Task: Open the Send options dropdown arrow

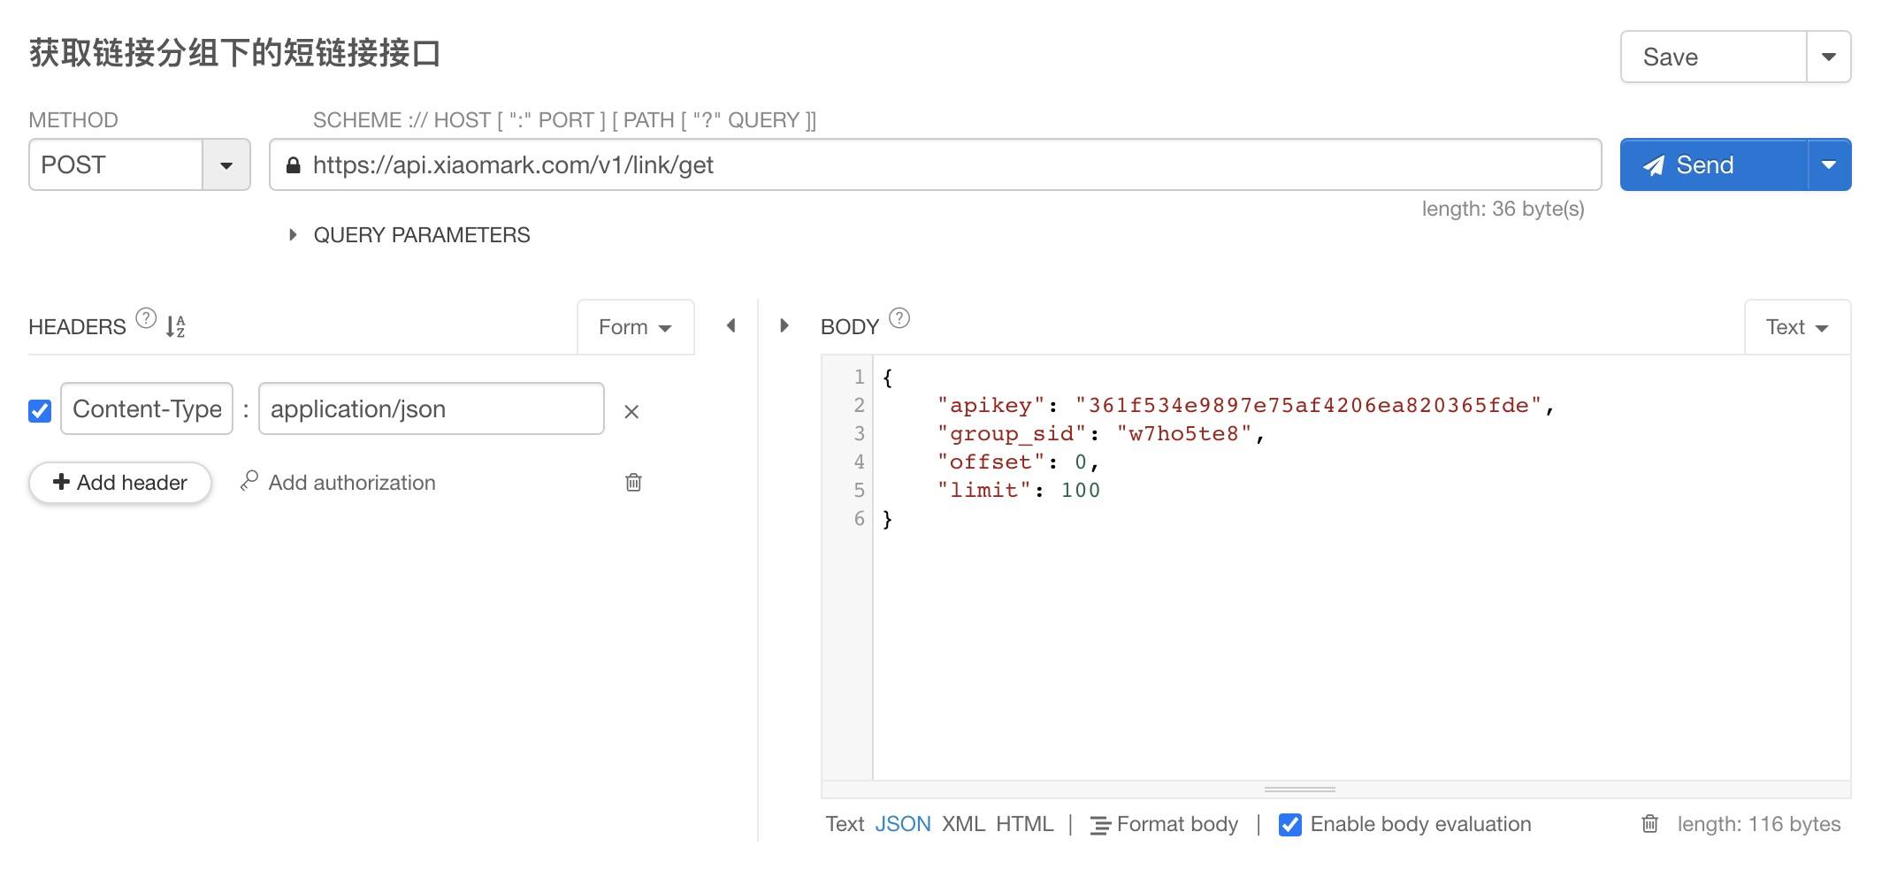Action: point(1829,164)
